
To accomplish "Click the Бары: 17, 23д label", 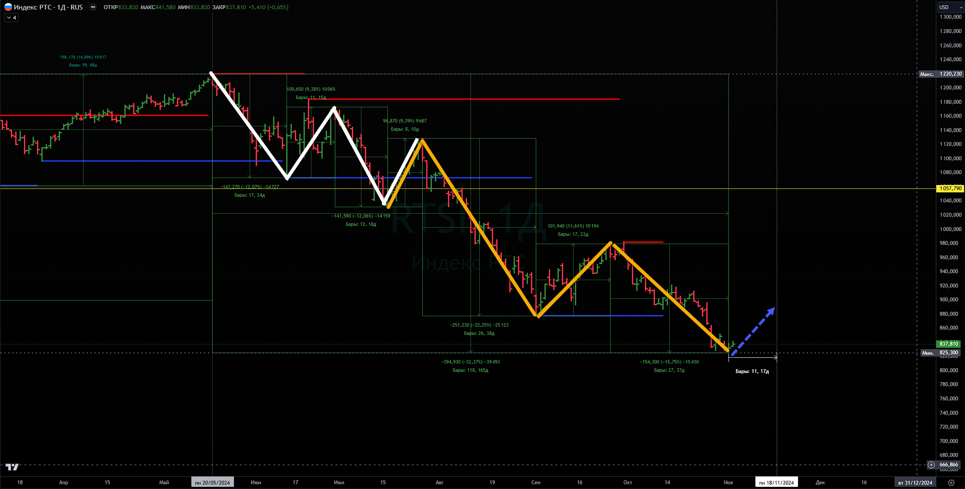I will click(x=573, y=234).
